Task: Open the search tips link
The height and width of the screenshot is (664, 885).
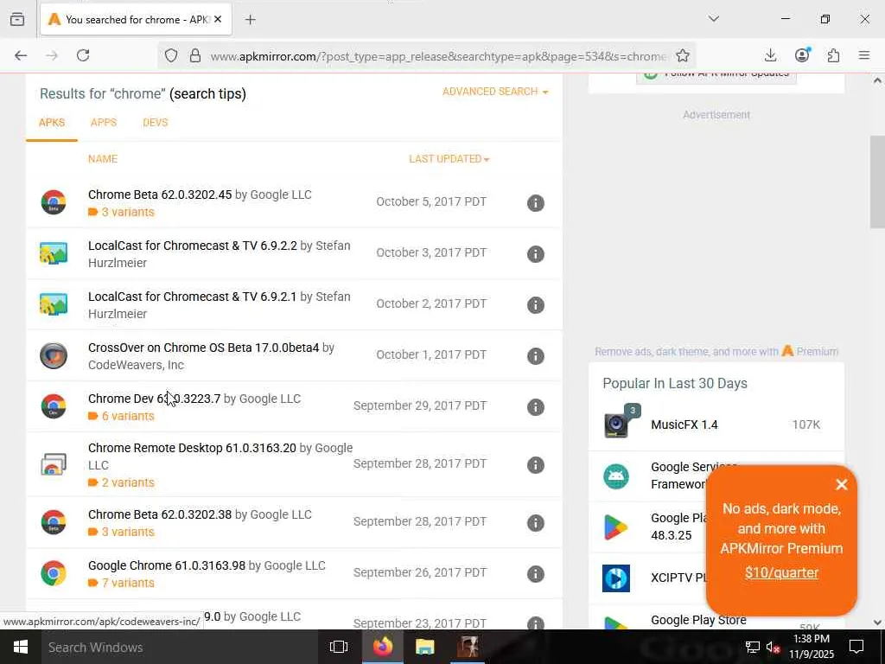Action: 207,93
